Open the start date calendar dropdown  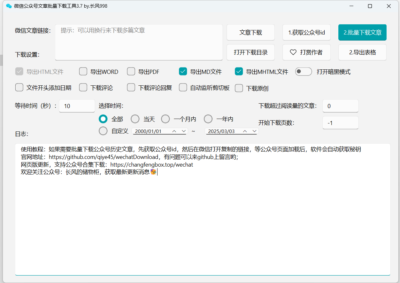pos(184,131)
